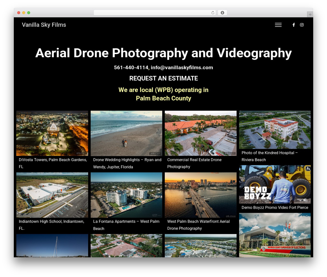Open the commercial real estate parking lot thumbnail
The height and width of the screenshot is (277, 327).
[x=201, y=133]
